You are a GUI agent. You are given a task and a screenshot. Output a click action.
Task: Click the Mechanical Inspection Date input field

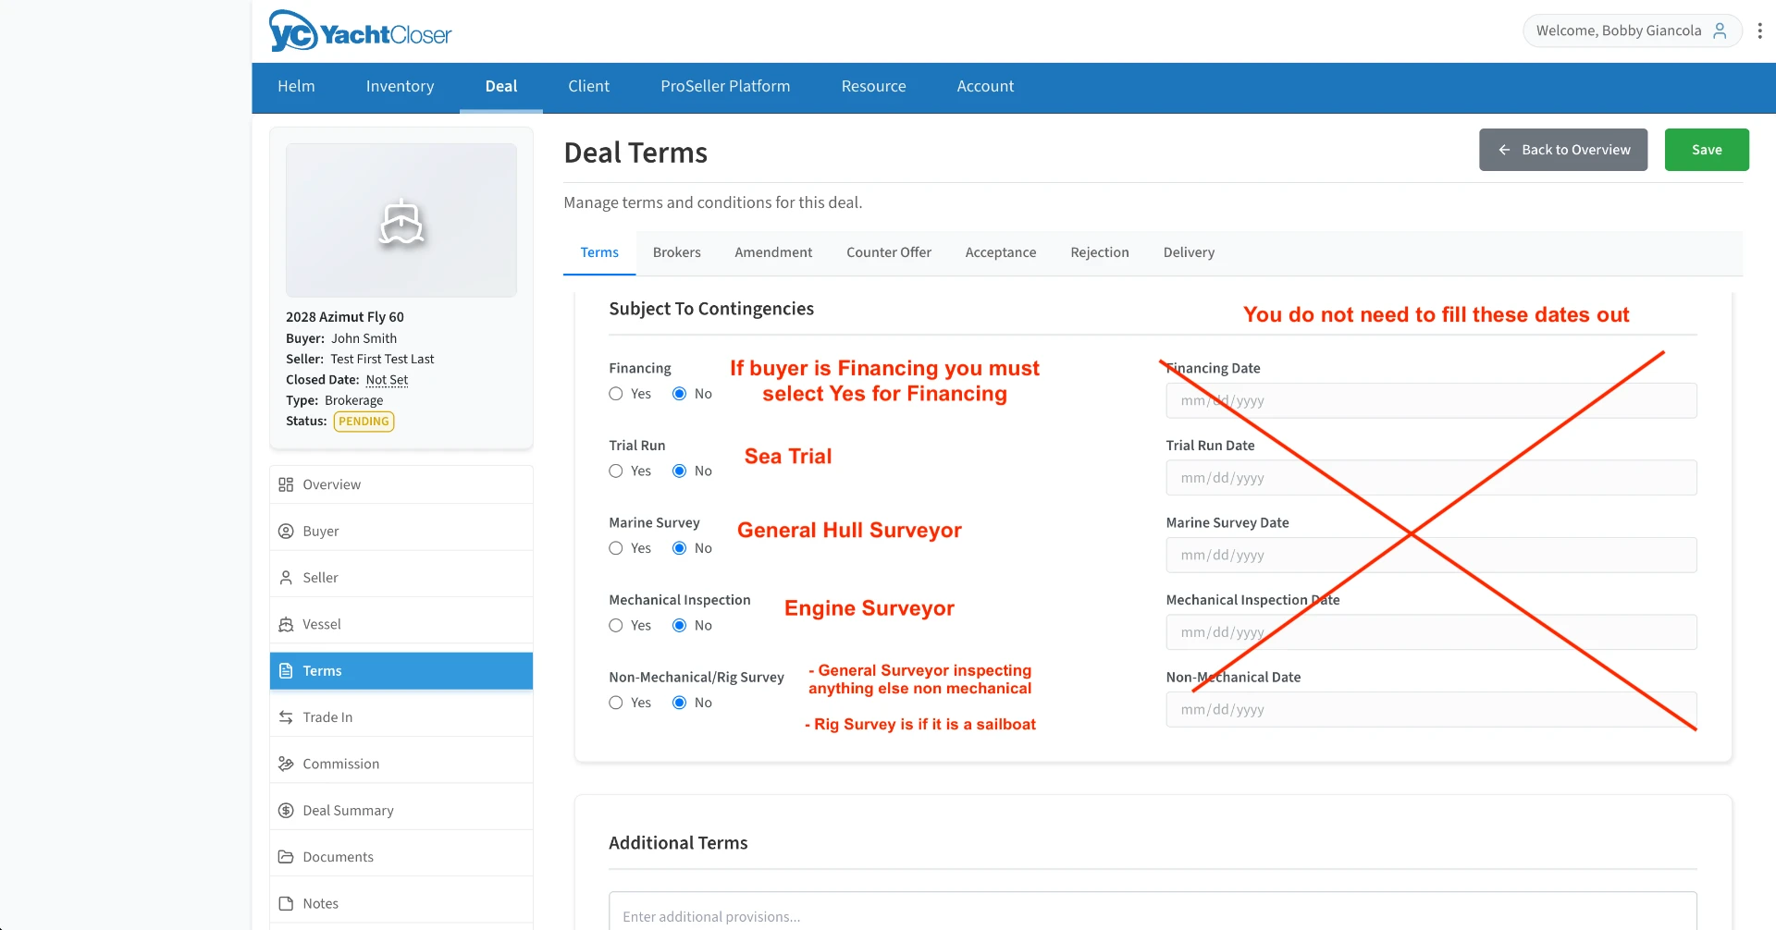(x=1431, y=632)
